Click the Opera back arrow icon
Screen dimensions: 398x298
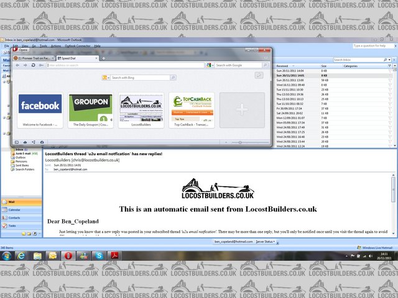[x=17, y=65]
